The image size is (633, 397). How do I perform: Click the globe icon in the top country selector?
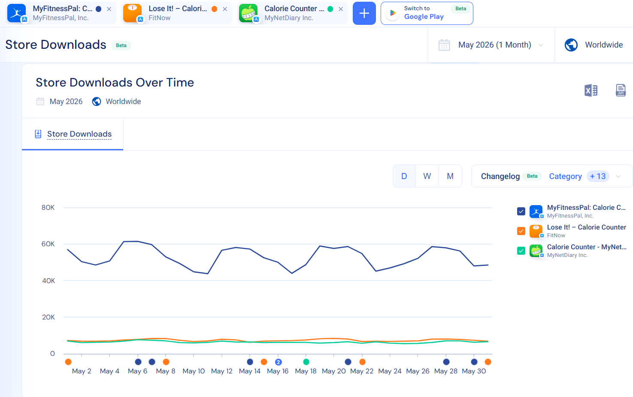point(571,45)
